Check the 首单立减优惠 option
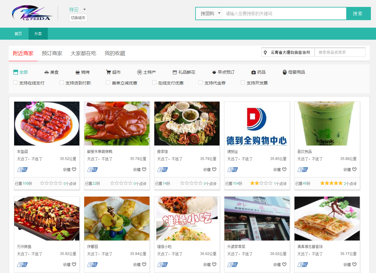 pyautogui.click(x=108, y=82)
